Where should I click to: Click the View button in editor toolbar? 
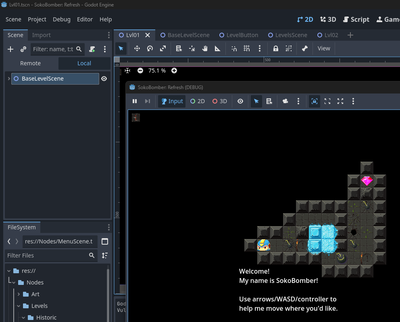point(324,48)
